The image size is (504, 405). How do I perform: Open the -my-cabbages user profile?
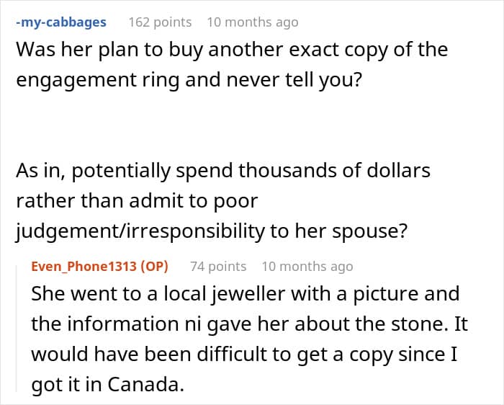(x=61, y=22)
